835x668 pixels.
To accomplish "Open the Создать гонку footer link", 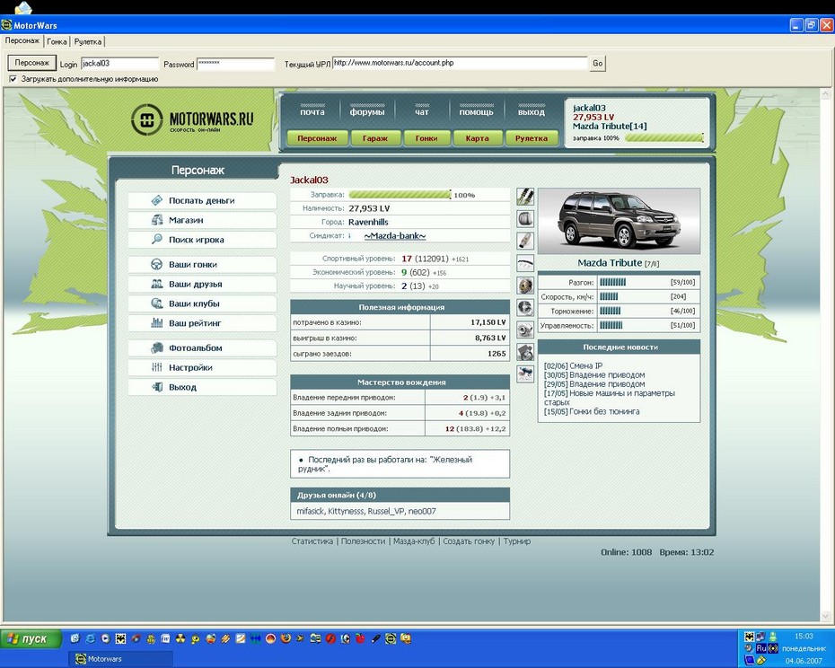I will [x=469, y=541].
